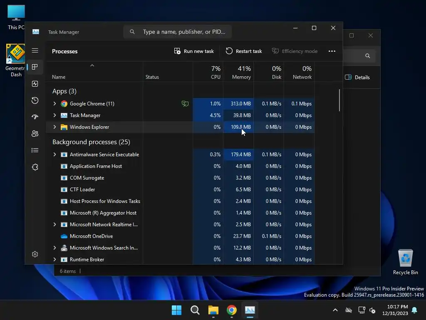Click the Efficiency mode button
Viewport: 426px width, 320px height.
pyautogui.click(x=295, y=51)
